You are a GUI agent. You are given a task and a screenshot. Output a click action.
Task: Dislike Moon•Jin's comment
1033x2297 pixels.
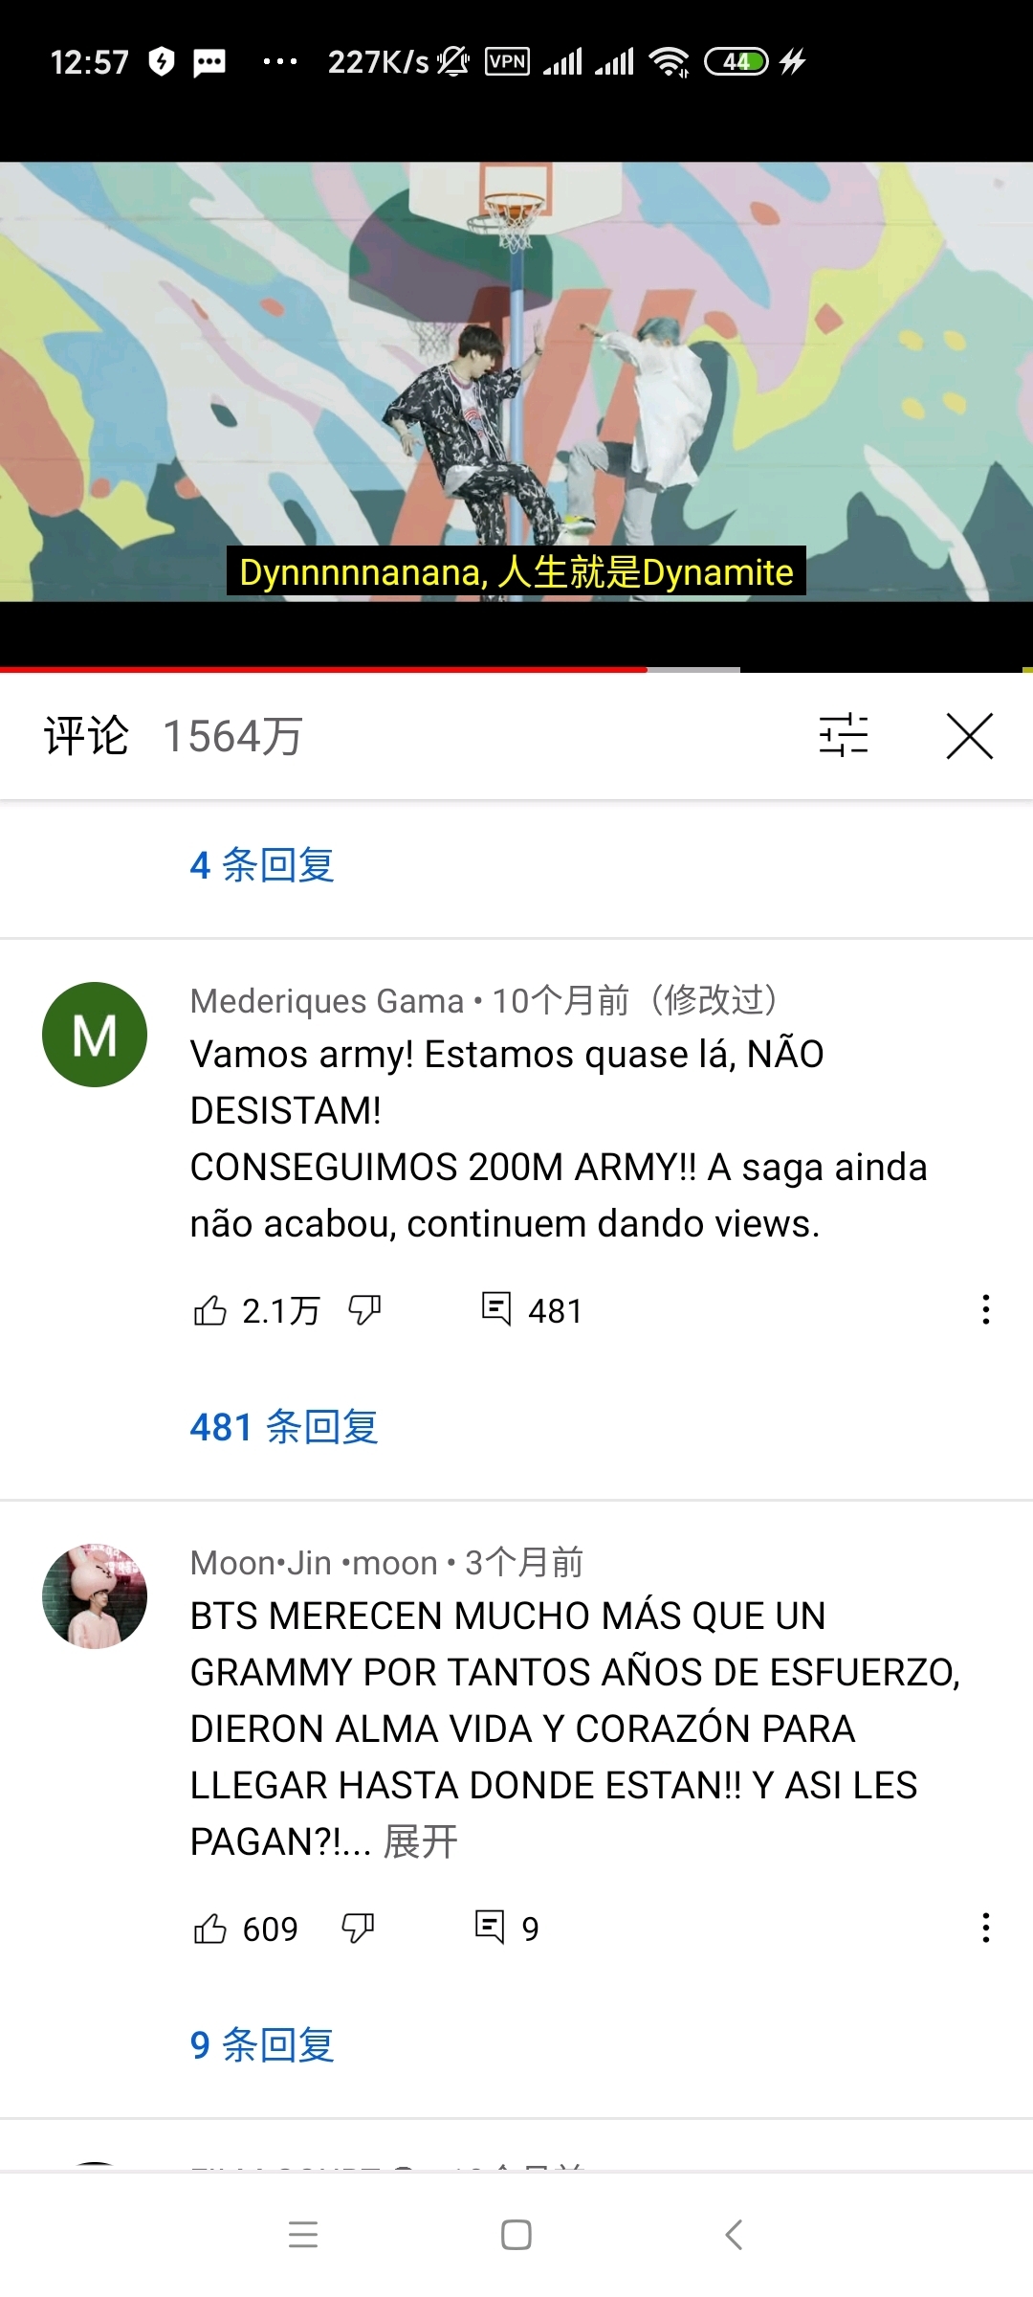point(358,1928)
